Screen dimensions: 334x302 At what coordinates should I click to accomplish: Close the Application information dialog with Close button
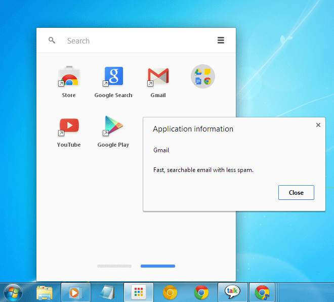296,193
